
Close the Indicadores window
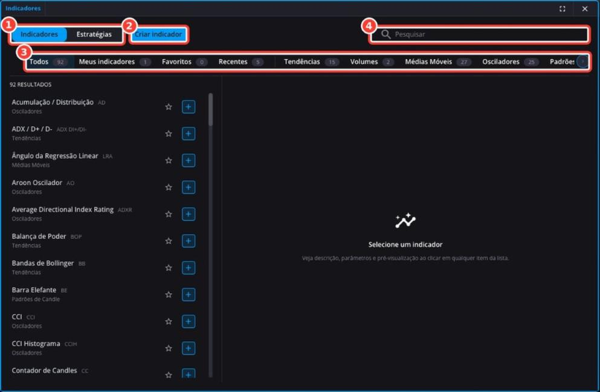[585, 9]
